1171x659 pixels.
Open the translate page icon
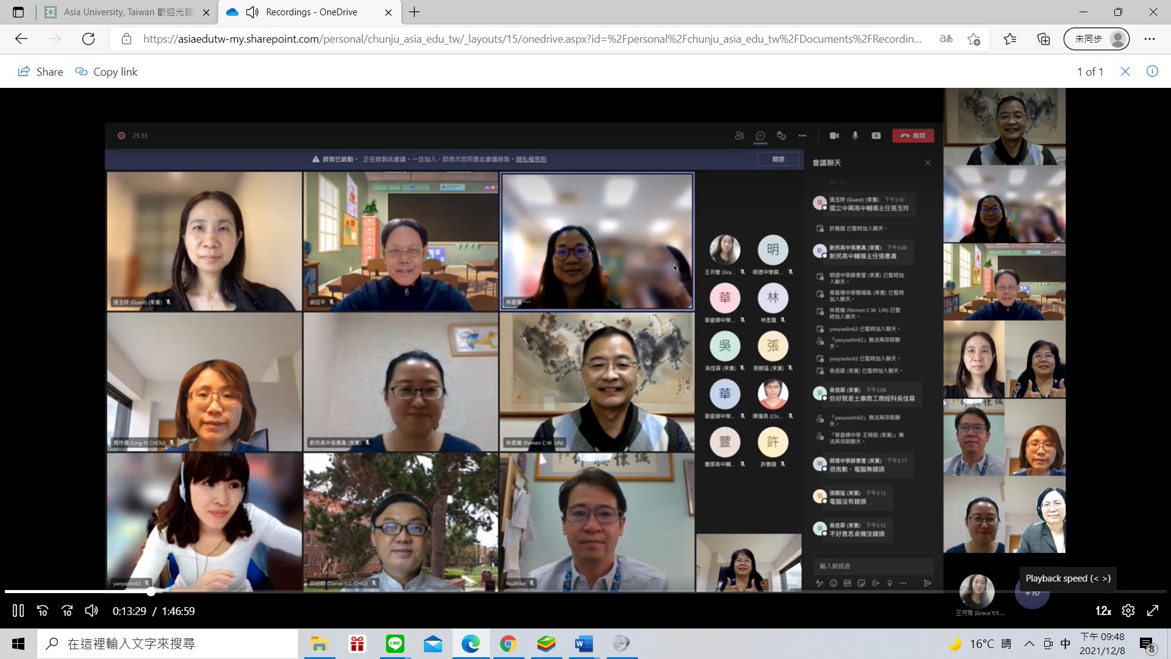tap(946, 39)
